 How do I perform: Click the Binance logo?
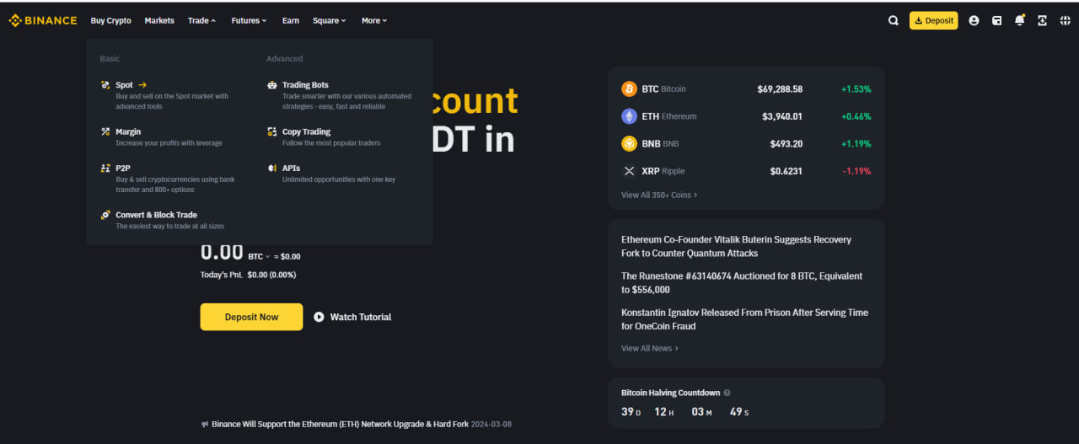tap(43, 20)
